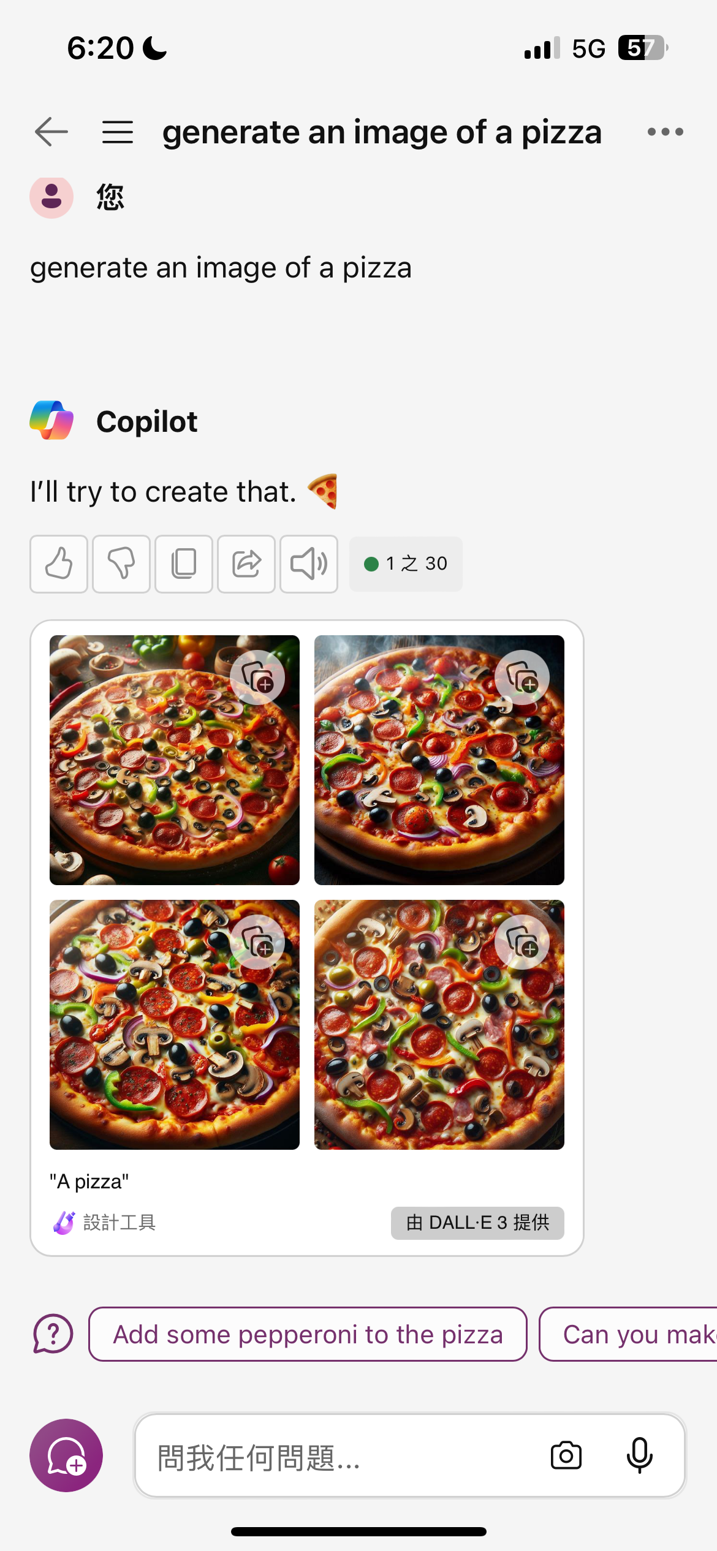
Task: Add top-right pizza image to collection
Action: [522, 677]
